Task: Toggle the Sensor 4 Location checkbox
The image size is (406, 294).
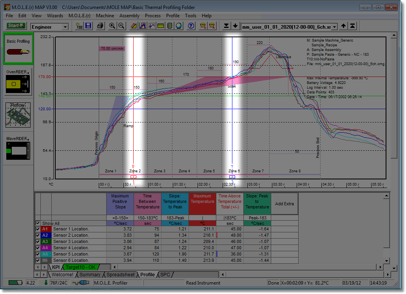Action: click(38, 248)
